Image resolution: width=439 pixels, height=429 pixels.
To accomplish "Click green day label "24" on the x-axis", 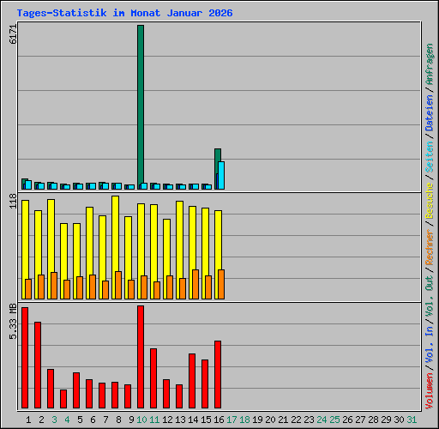I will click(x=322, y=420).
